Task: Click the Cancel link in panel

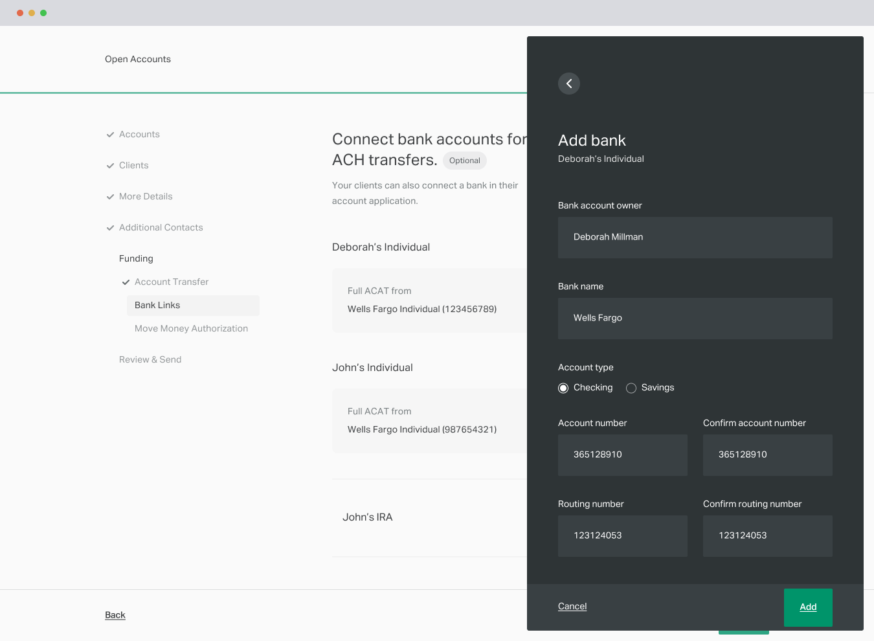Action: pos(572,606)
